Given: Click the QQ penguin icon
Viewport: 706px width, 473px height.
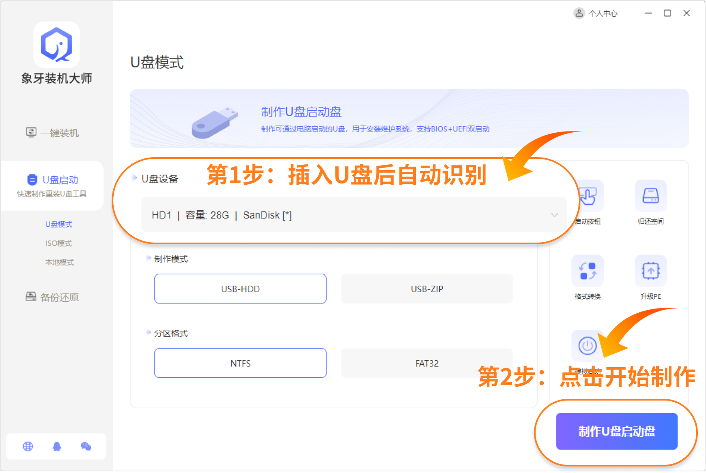Looking at the screenshot, I should click(x=57, y=447).
